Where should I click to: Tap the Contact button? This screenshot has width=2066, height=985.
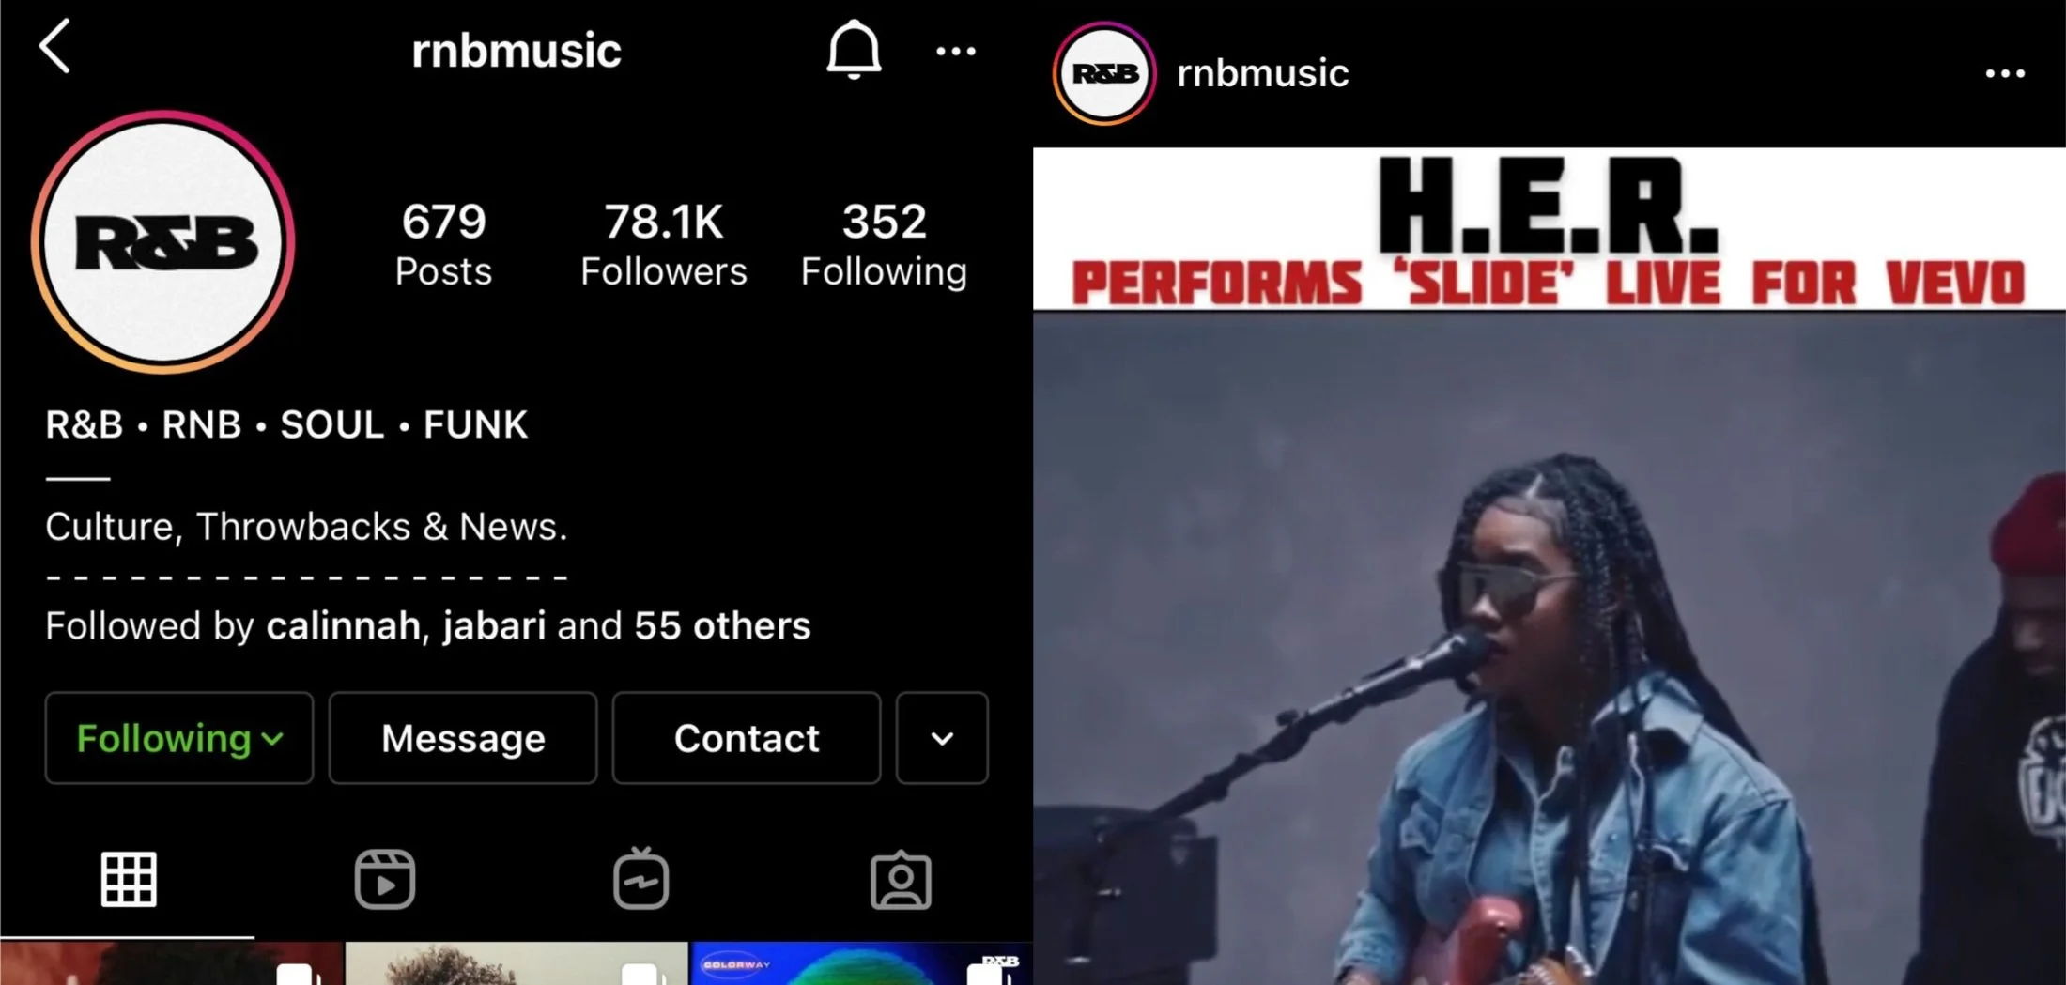click(x=747, y=738)
